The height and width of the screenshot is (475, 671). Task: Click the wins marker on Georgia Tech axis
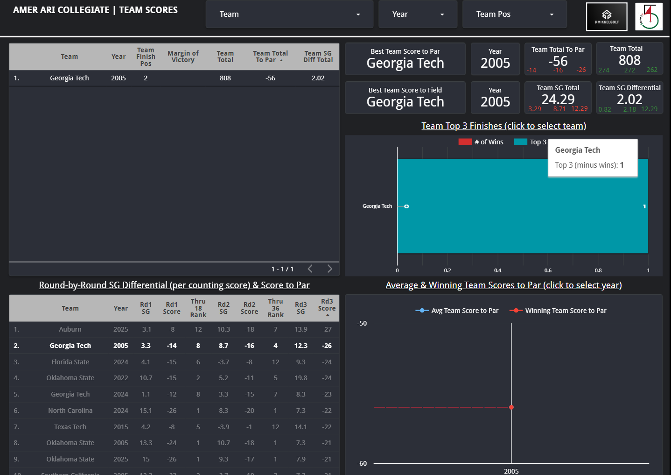[x=406, y=206]
